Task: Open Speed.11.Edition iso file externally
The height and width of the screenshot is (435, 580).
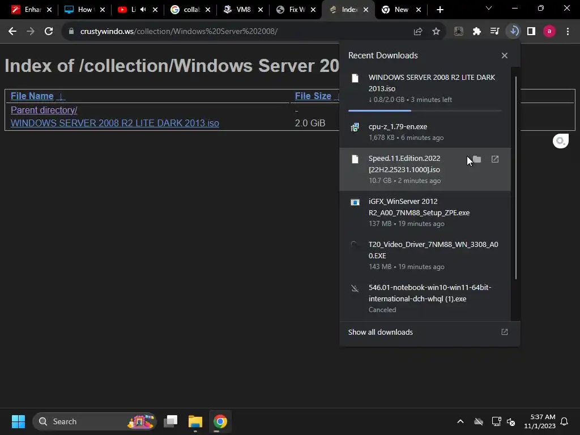Action: coord(495,159)
